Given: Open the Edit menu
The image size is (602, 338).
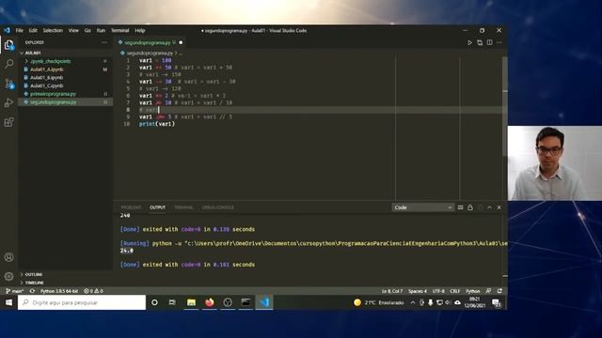Looking at the screenshot, I should pos(33,30).
